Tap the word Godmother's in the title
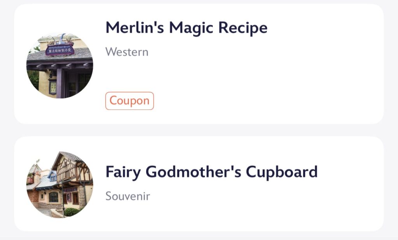 pyautogui.click(x=194, y=172)
